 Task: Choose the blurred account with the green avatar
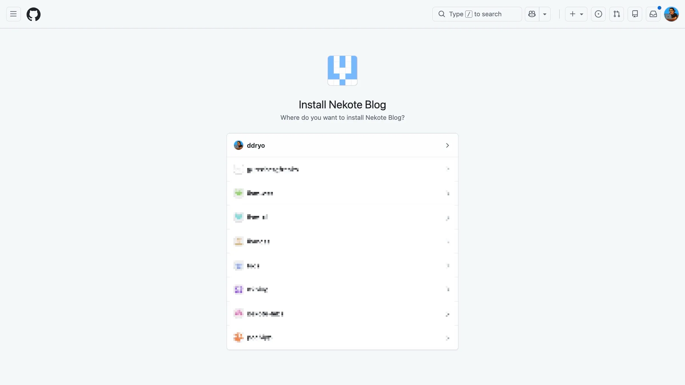point(342,193)
